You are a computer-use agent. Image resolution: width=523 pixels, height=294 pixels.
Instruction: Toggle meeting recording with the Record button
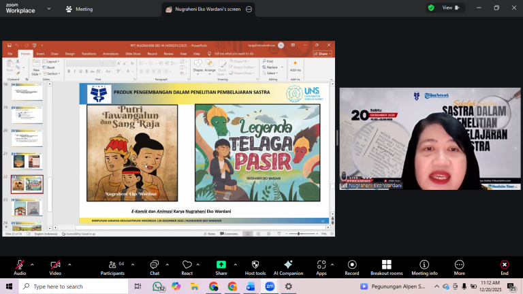(352, 265)
